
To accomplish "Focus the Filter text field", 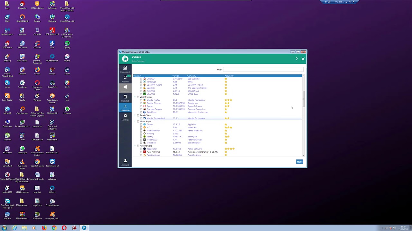I will click(263, 69).
